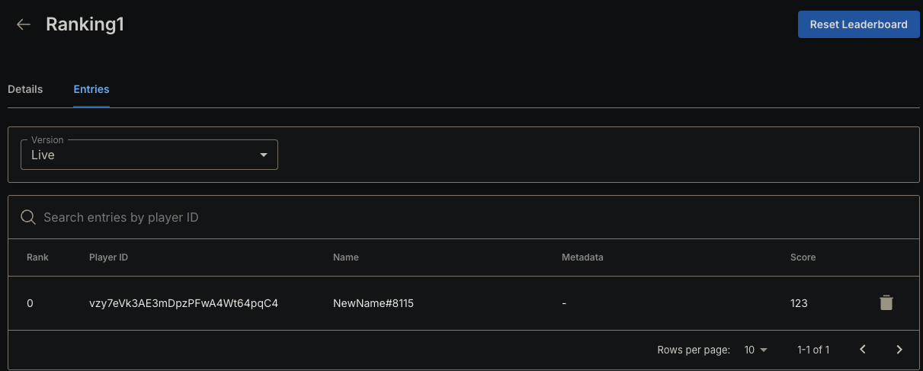This screenshot has height=371, width=923.
Task: Go to the next page of entries
Action: pyautogui.click(x=899, y=350)
